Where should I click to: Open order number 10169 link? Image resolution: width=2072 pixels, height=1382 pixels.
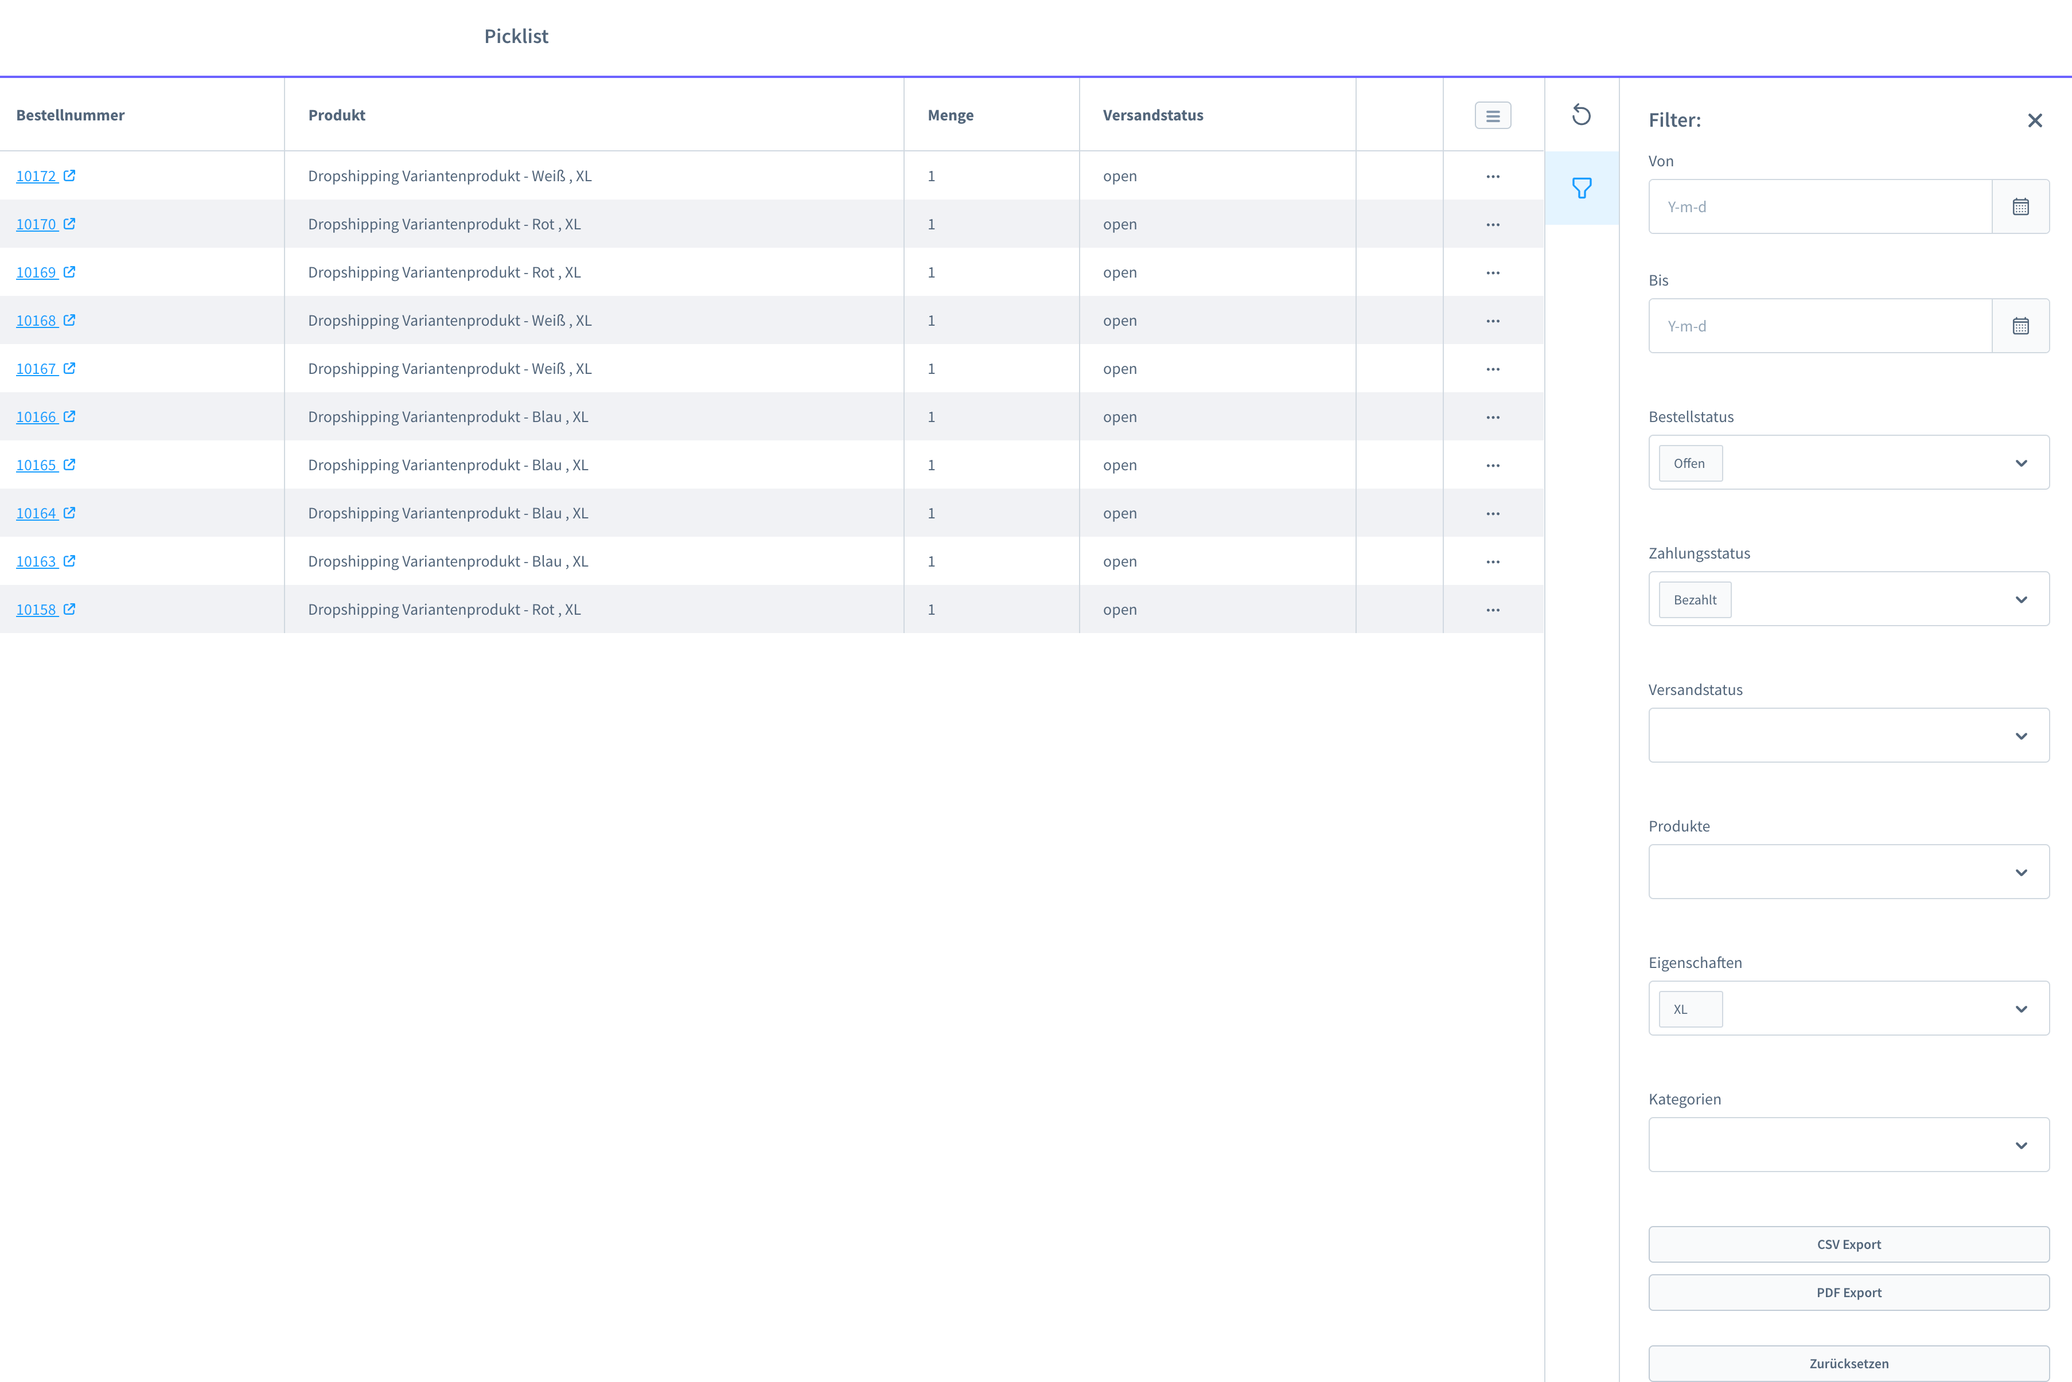point(36,272)
